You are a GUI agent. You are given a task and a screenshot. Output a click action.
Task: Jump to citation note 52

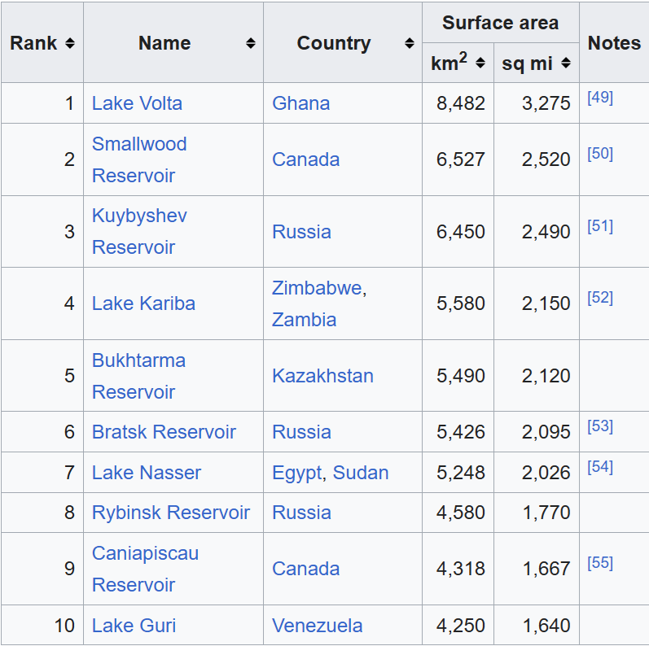600,298
